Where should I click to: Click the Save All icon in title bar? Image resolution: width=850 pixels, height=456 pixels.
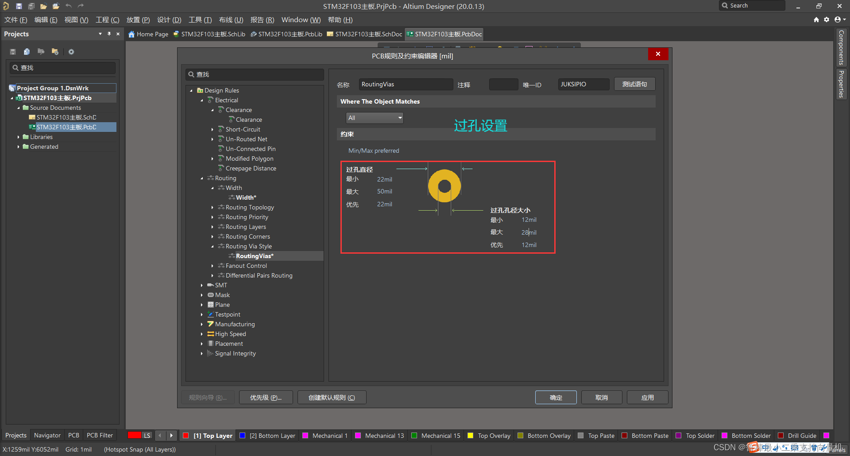(31, 6)
